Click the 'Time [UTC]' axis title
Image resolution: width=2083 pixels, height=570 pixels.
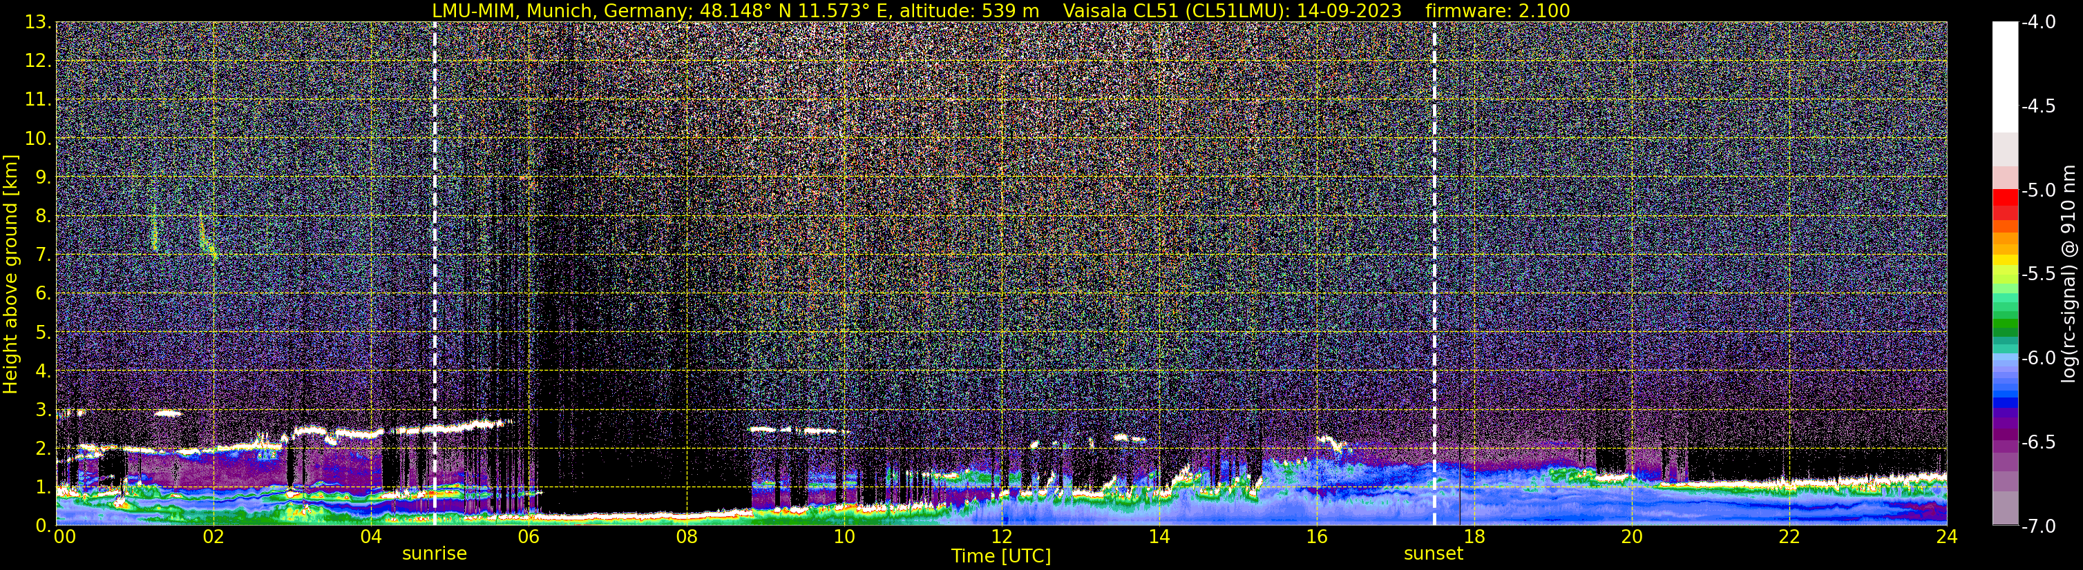tap(1001, 556)
